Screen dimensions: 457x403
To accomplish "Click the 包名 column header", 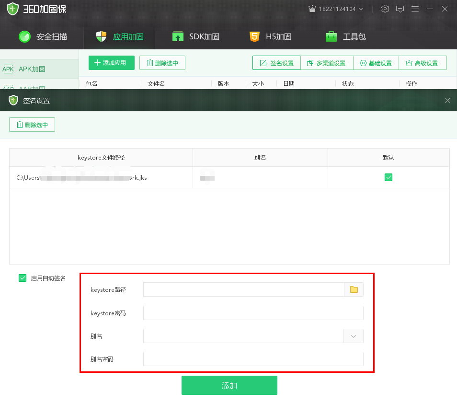I will pyautogui.click(x=91, y=84).
